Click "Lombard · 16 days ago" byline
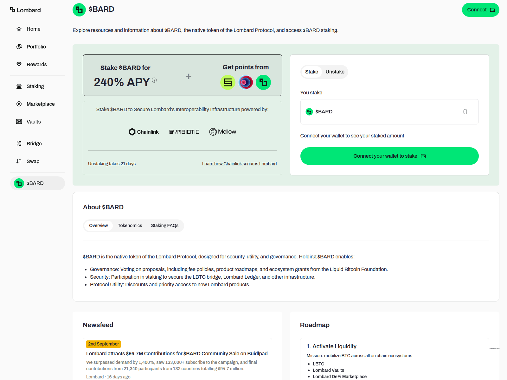 [x=108, y=377]
